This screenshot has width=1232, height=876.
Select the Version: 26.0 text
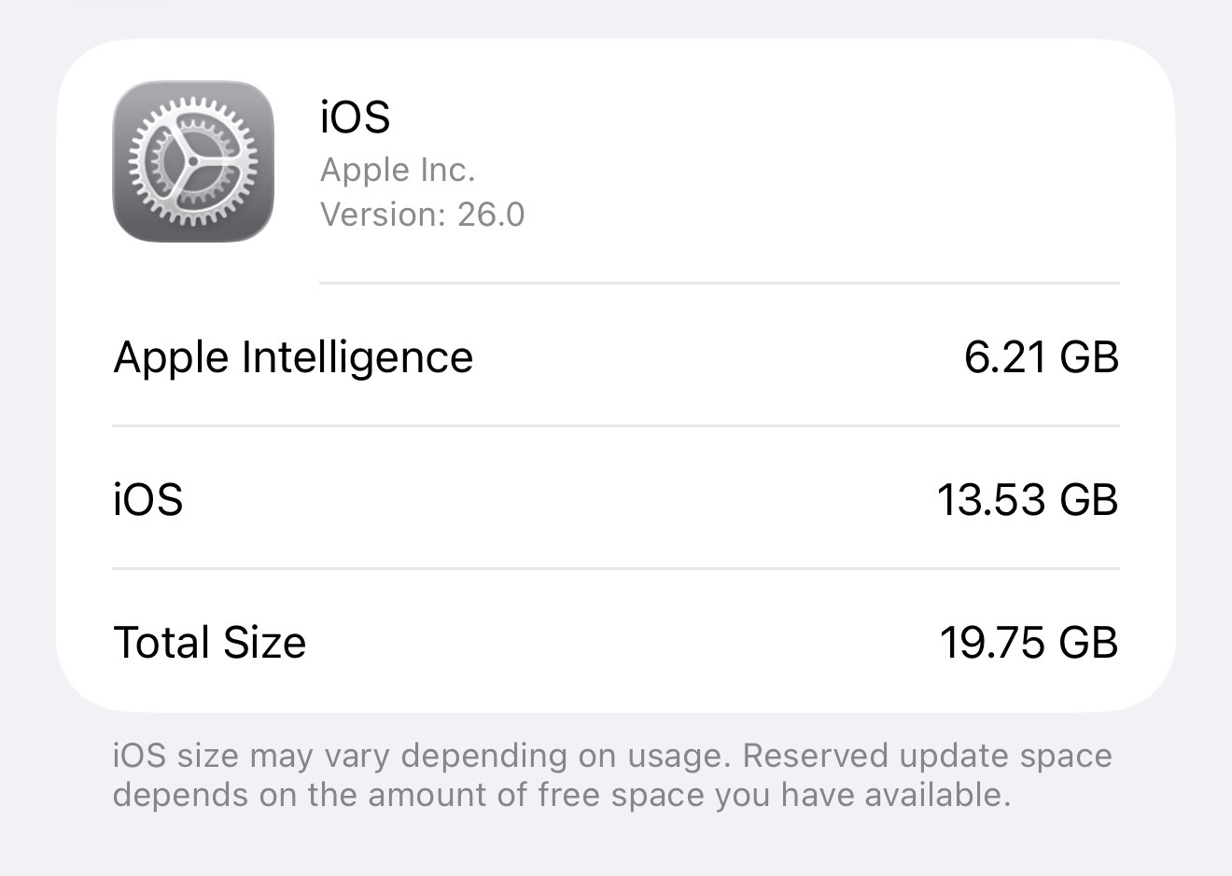pyautogui.click(x=422, y=215)
